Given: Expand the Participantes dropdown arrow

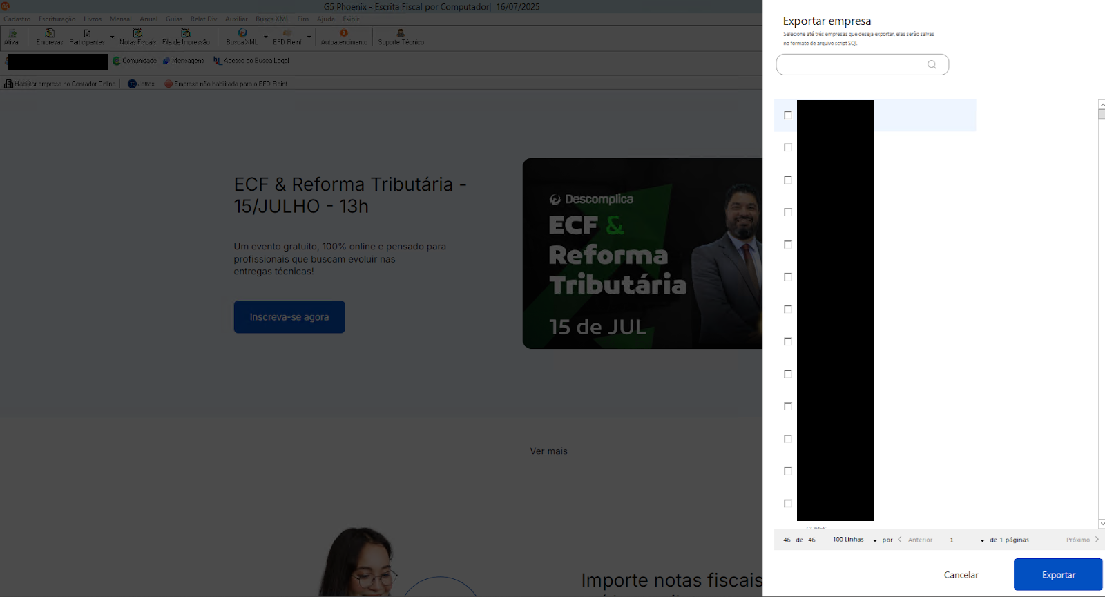Looking at the screenshot, I should [112, 37].
